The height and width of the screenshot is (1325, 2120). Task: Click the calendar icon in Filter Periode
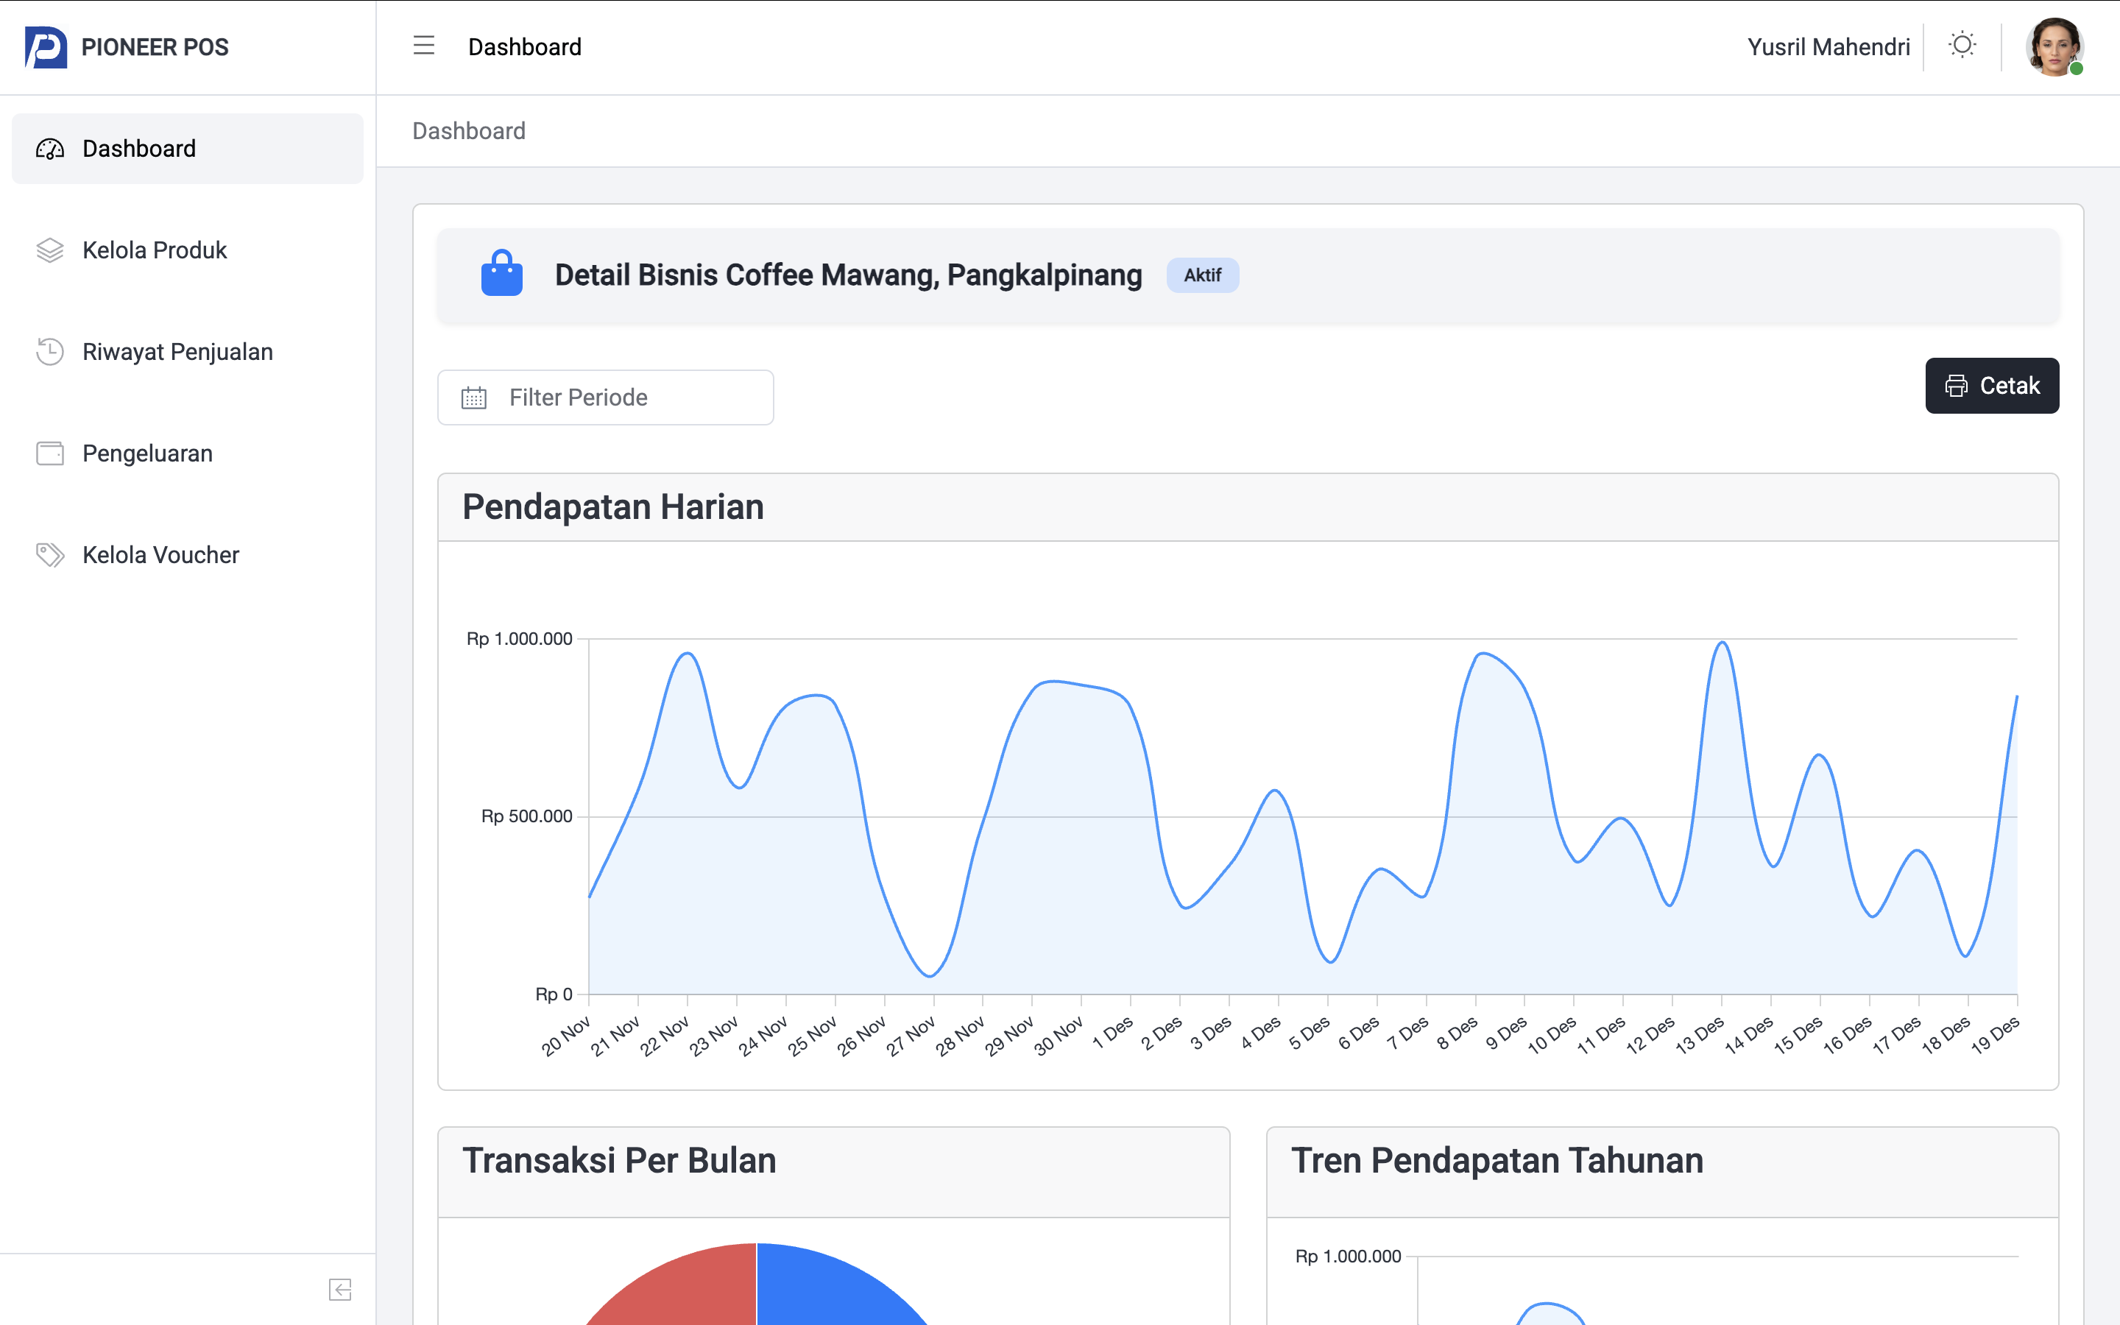tap(474, 397)
